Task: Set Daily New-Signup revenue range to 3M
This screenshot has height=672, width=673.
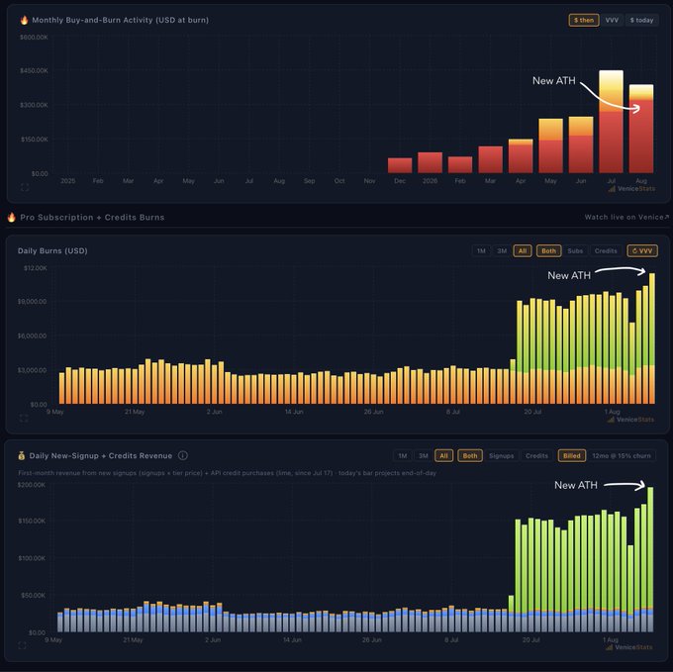Action: pyautogui.click(x=424, y=455)
